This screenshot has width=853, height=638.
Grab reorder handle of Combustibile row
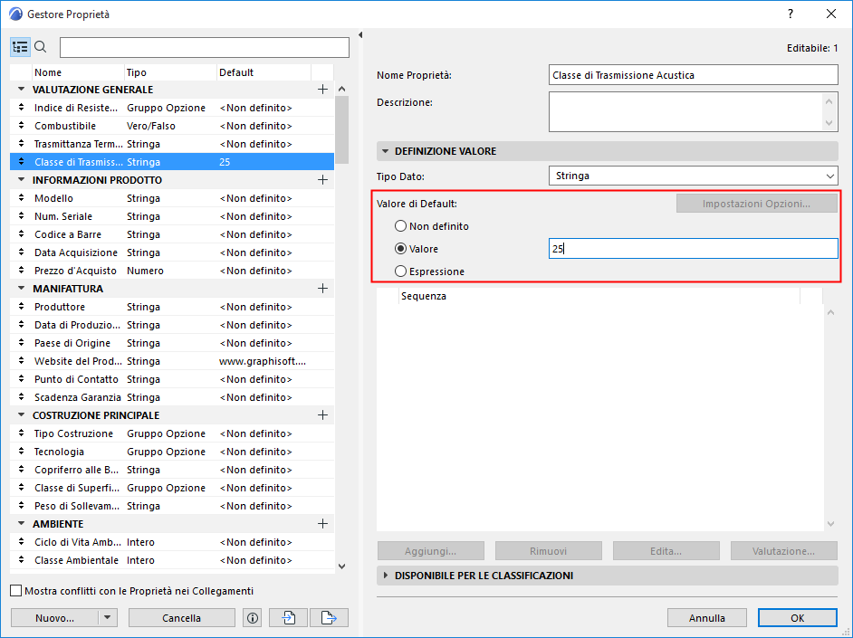pyautogui.click(x=21, y=126)
